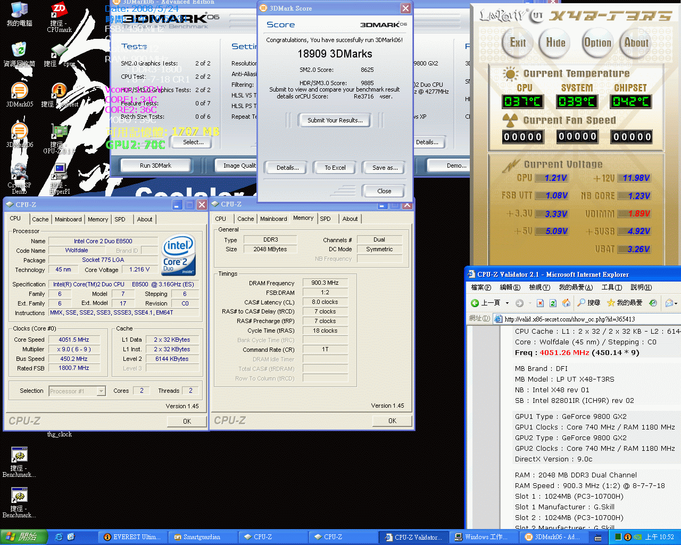The width and height of the screenshot is (681, 545).
Task: Click the round Option button in Smartguardian
Action: click(597, 43)
